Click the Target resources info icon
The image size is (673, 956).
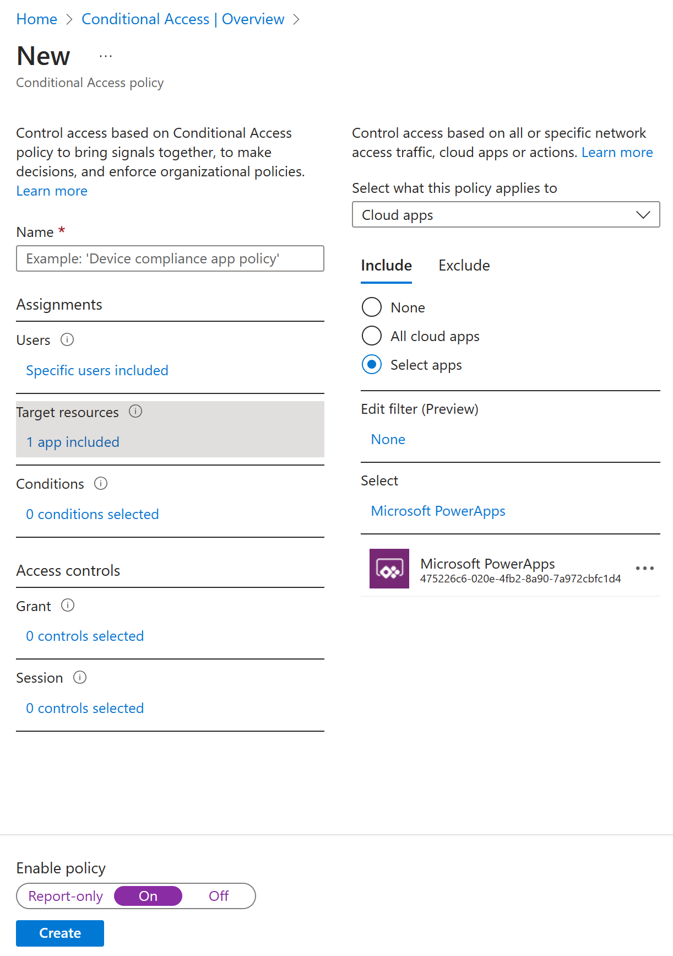click(x=135, y=411)
